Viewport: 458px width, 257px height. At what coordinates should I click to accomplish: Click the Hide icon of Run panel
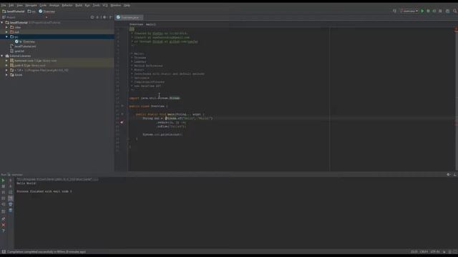(455, 174)
